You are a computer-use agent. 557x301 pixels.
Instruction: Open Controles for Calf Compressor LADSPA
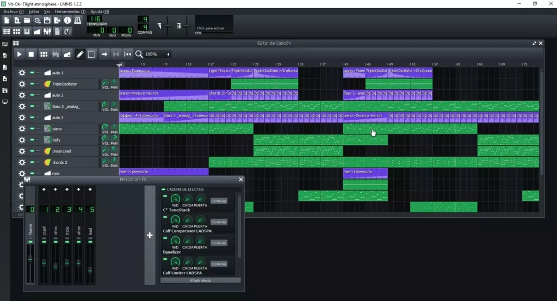[x=219, y=222]
